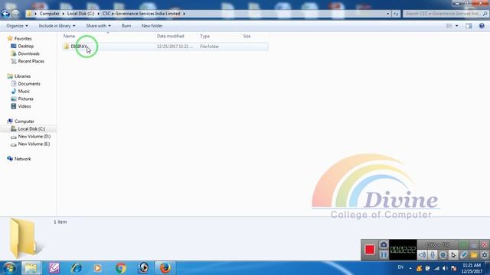
Task: Launch Google Chrome from the taskbar
Action: pyautogui.click(x=121, y=268)
